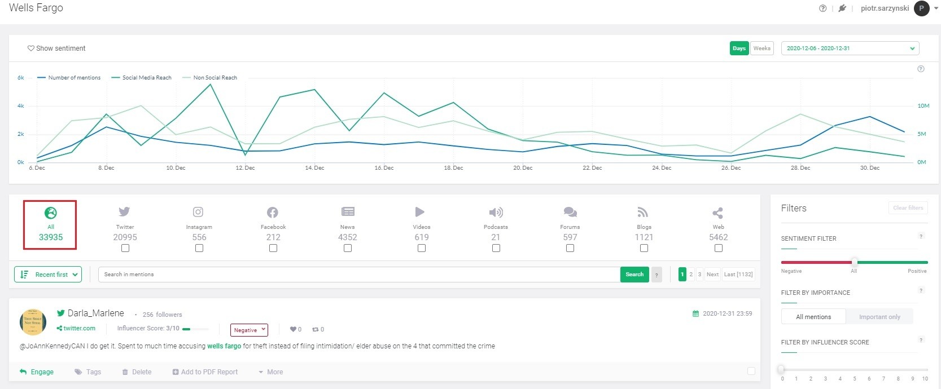Open the Recent first sort dropdown
The width and height of the screenshot is (941, 389).
[x=48, y=275]
